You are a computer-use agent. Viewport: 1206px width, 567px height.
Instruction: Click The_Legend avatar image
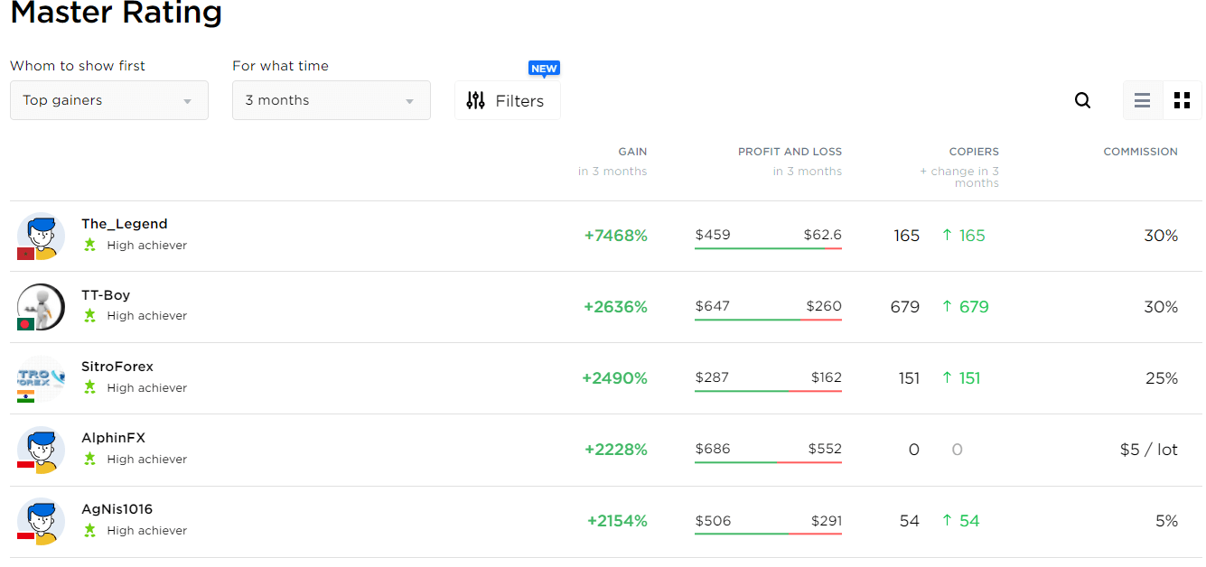click(x=41, y=237)
